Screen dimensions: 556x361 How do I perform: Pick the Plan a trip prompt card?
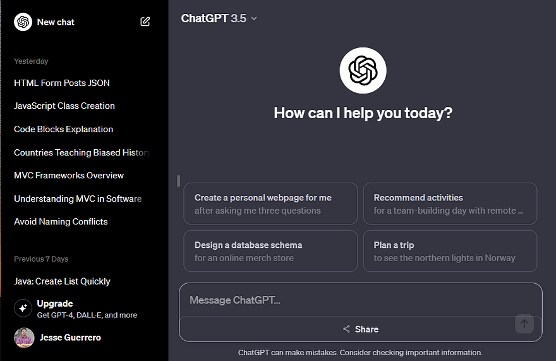(x=450, y=251)
